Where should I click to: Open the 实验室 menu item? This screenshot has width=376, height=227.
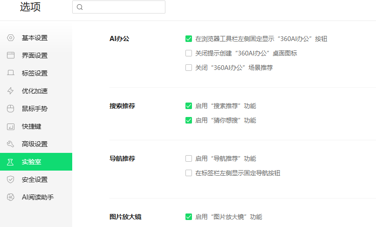(36, 162)
